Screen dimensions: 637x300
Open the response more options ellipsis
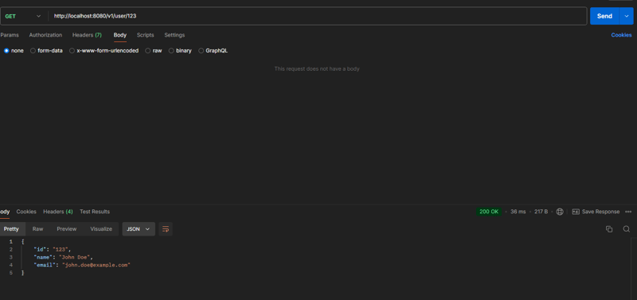(x=628, y=212)
